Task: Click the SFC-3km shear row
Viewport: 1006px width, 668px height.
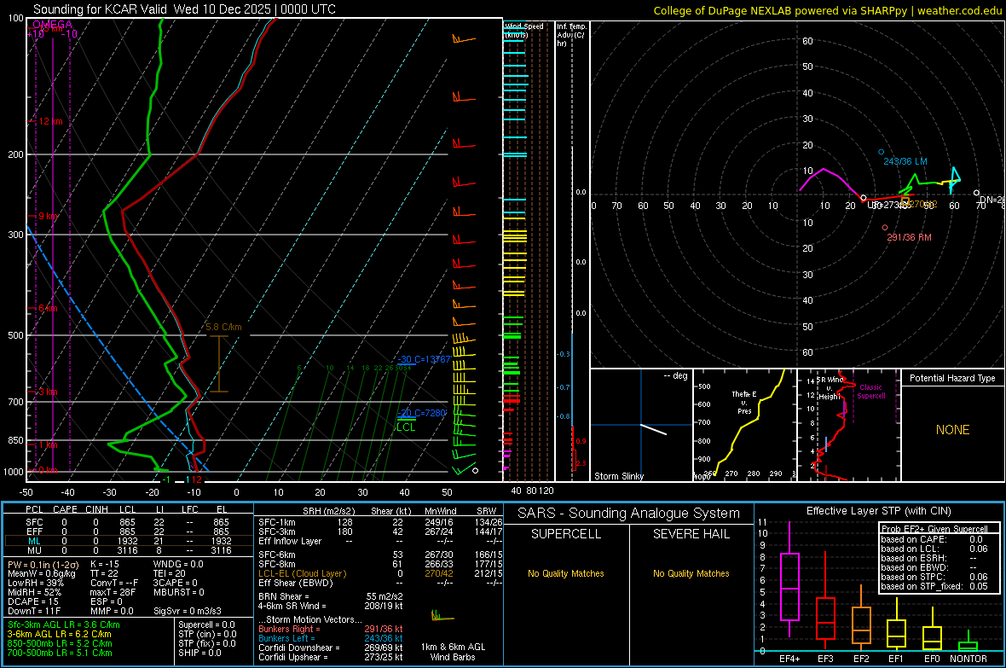Action: (x=380, y=531)
